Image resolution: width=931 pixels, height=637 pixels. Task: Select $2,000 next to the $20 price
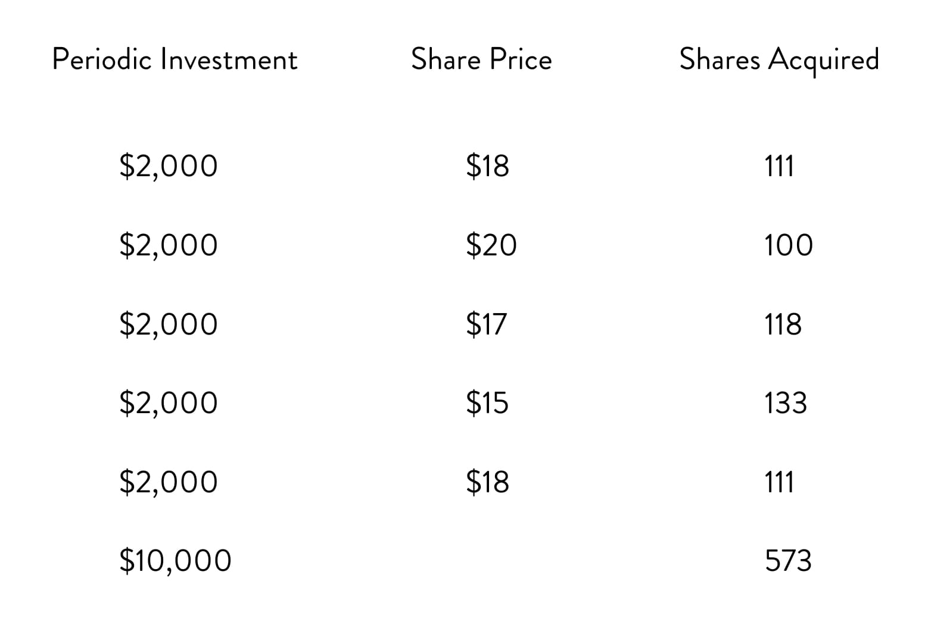169,245
